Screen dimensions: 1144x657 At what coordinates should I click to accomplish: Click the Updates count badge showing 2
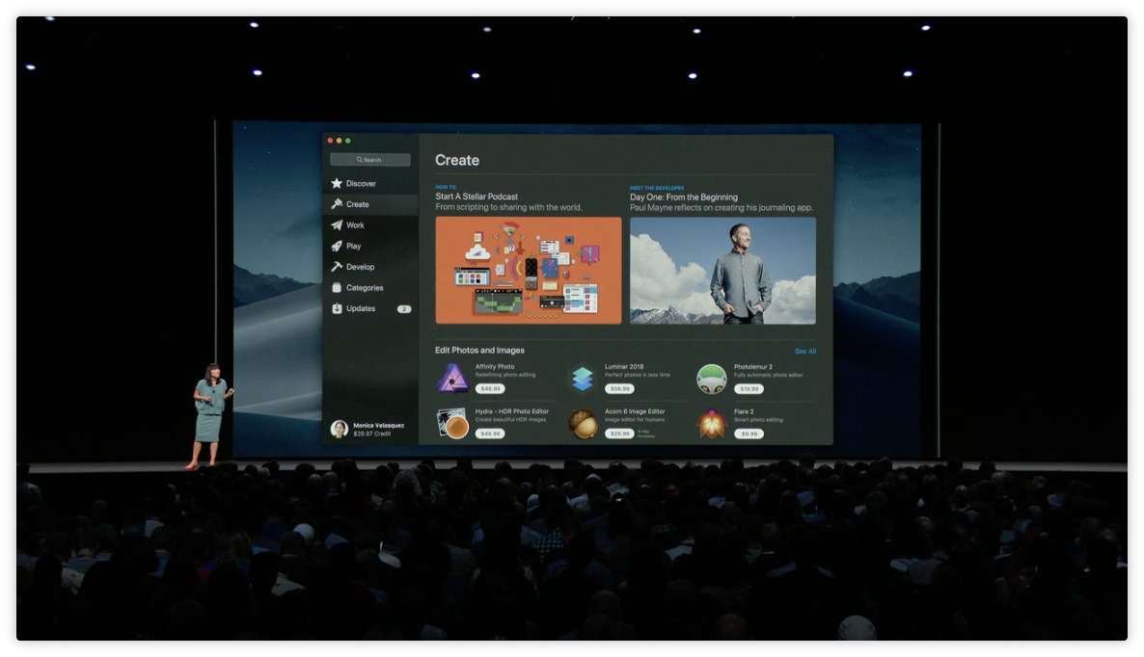coord(403,309)
